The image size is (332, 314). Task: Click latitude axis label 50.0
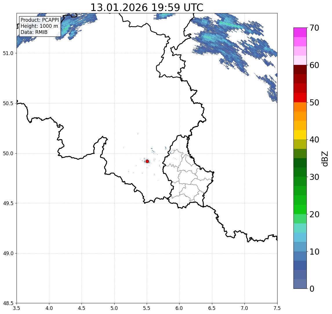[8, 154]
